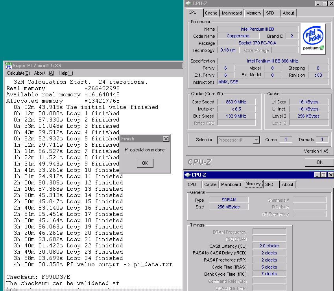Click the Cycle Time (tRAS) value 5 clocks

269,267
